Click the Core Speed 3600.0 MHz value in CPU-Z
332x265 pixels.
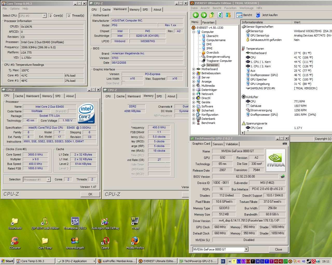pyautogui.click(x=36, y=154)
